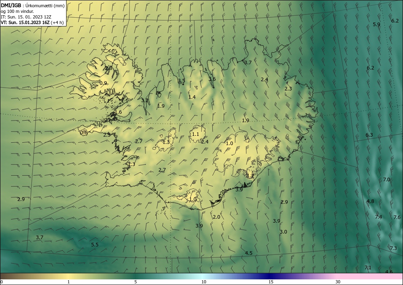This screenshot has width=403, height=285.
Task: Click the colour scale label 15
Action: click(271, 282)
